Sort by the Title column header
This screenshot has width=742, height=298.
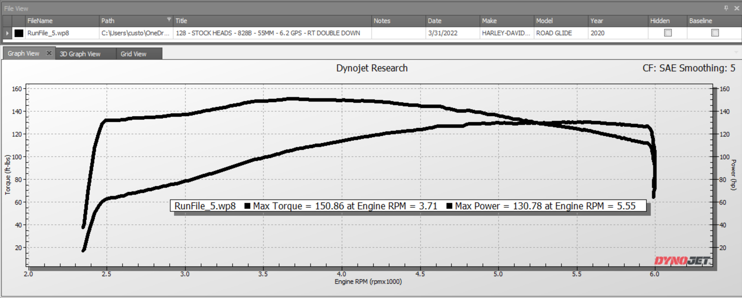point(272,21)
